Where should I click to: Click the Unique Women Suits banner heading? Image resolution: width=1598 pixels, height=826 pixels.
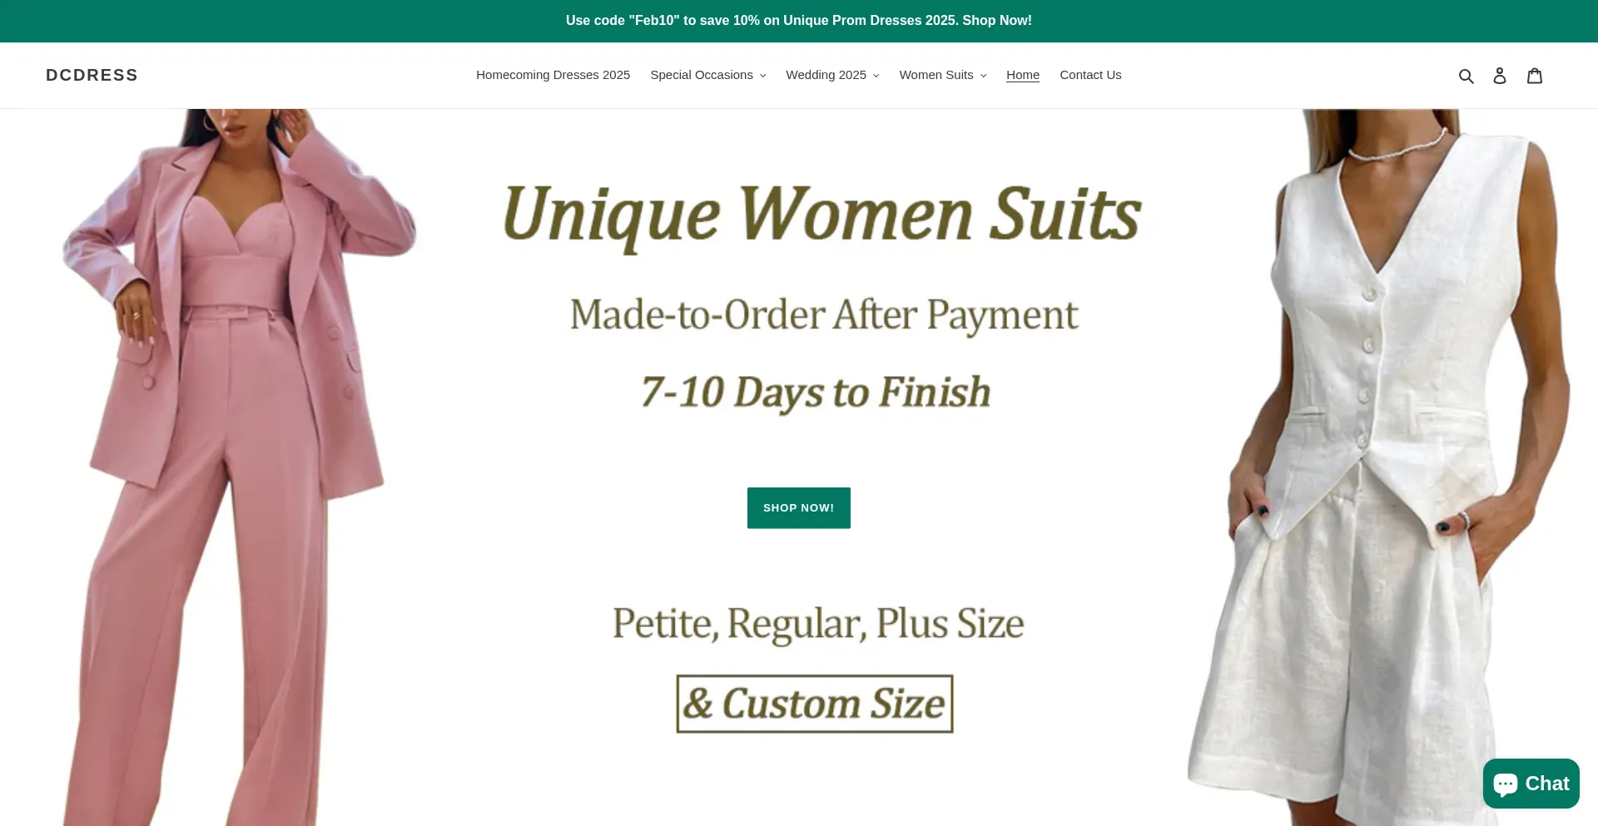[822, 215]
